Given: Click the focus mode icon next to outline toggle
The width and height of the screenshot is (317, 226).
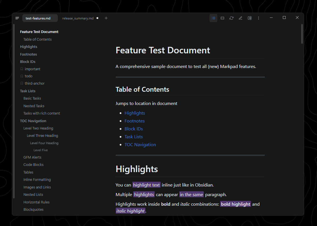Looking at the screenshot, I should [x=222, y=18].
